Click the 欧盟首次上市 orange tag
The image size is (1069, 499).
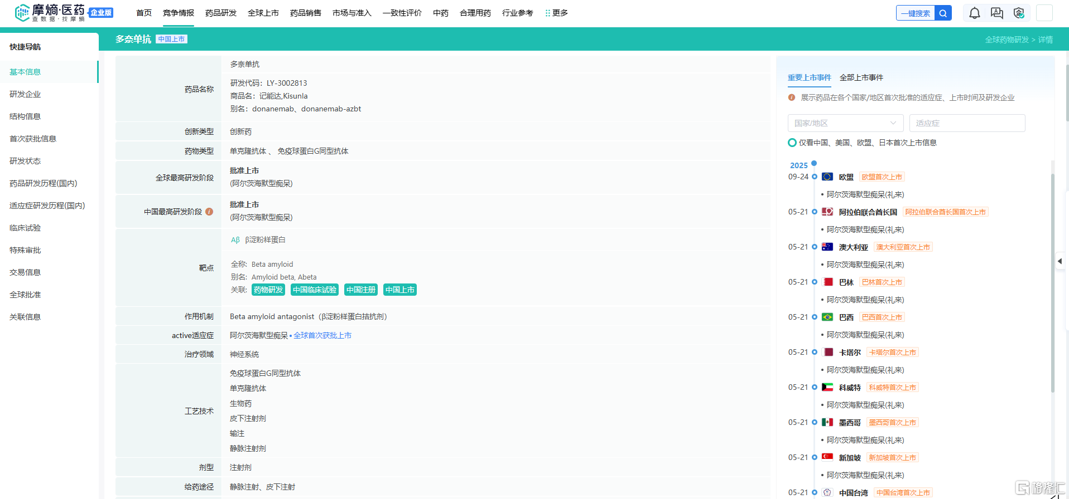click(x=882, y=177)
